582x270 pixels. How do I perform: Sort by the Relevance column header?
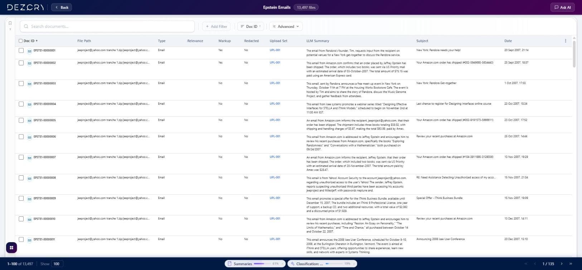195,41
